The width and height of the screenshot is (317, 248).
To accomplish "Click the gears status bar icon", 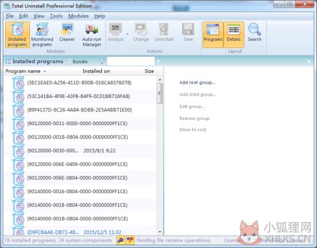I will click(120, 240).
